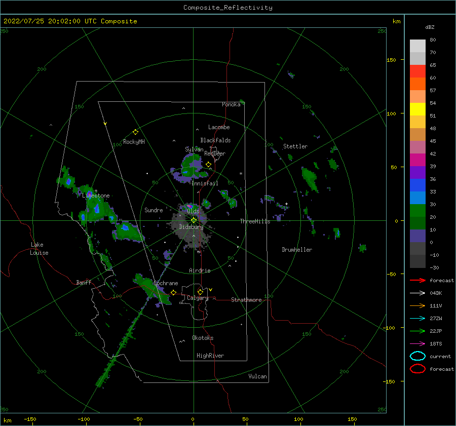This screenshot has width=456, height=426.
Task: Click the Didsbury label
Action: coord(191,227)
